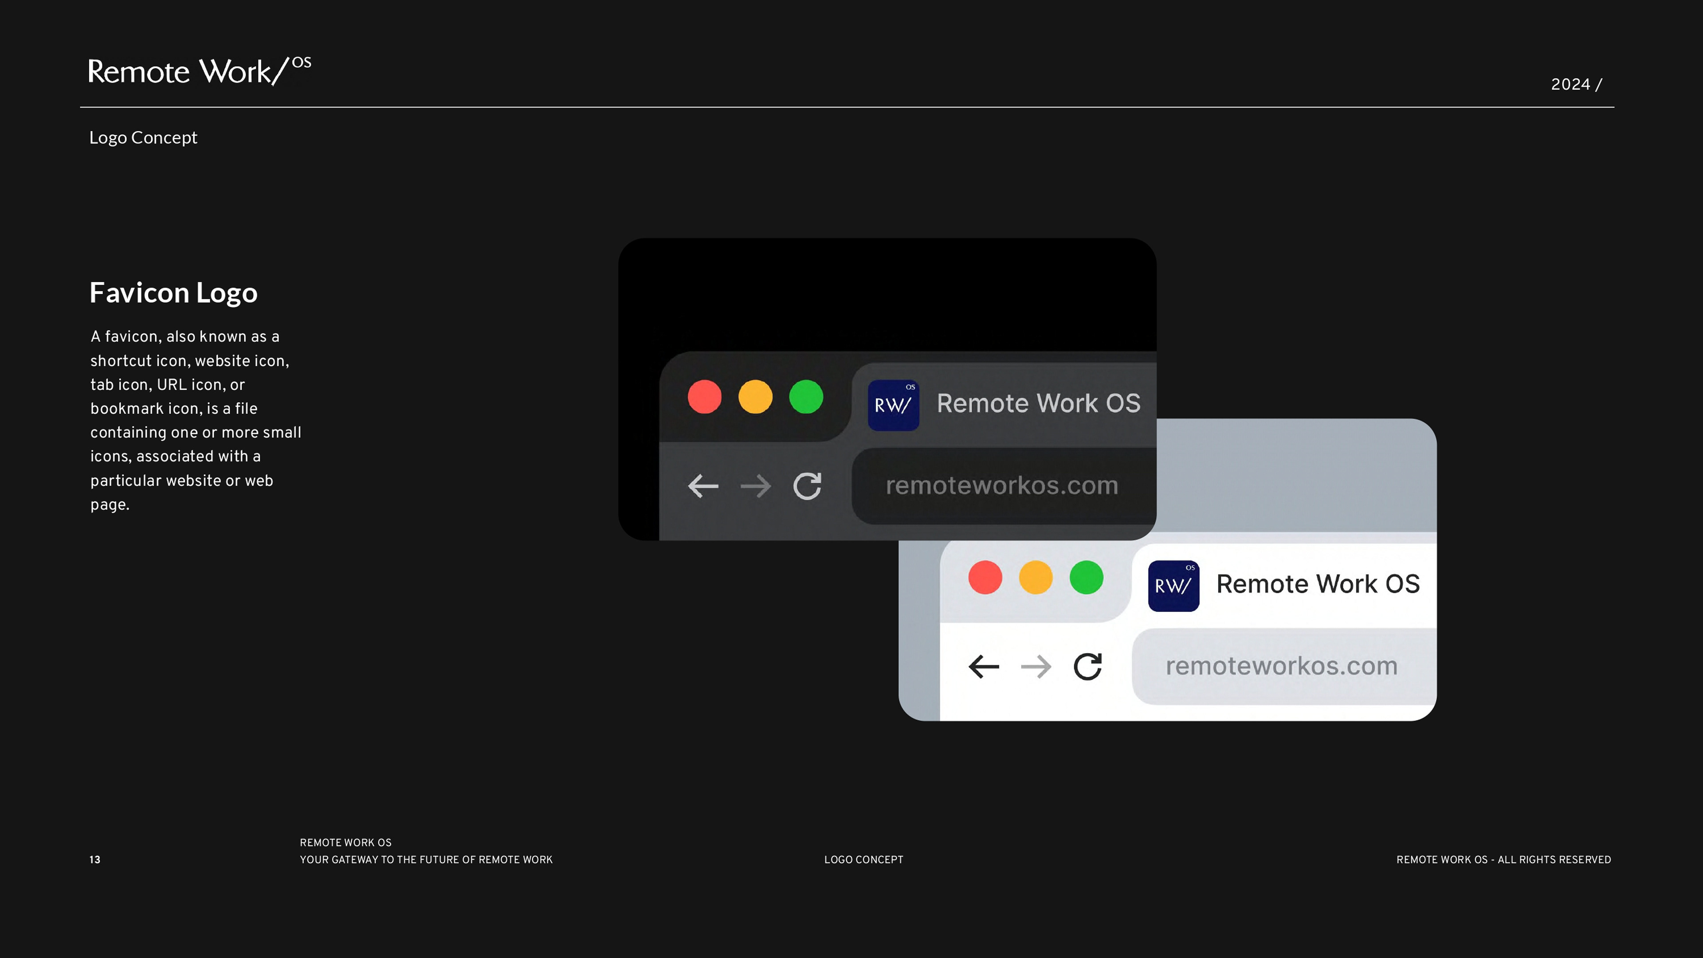Click red close dot in light browser
Viewport: 1703px width, 958px height.
point(985,578)
